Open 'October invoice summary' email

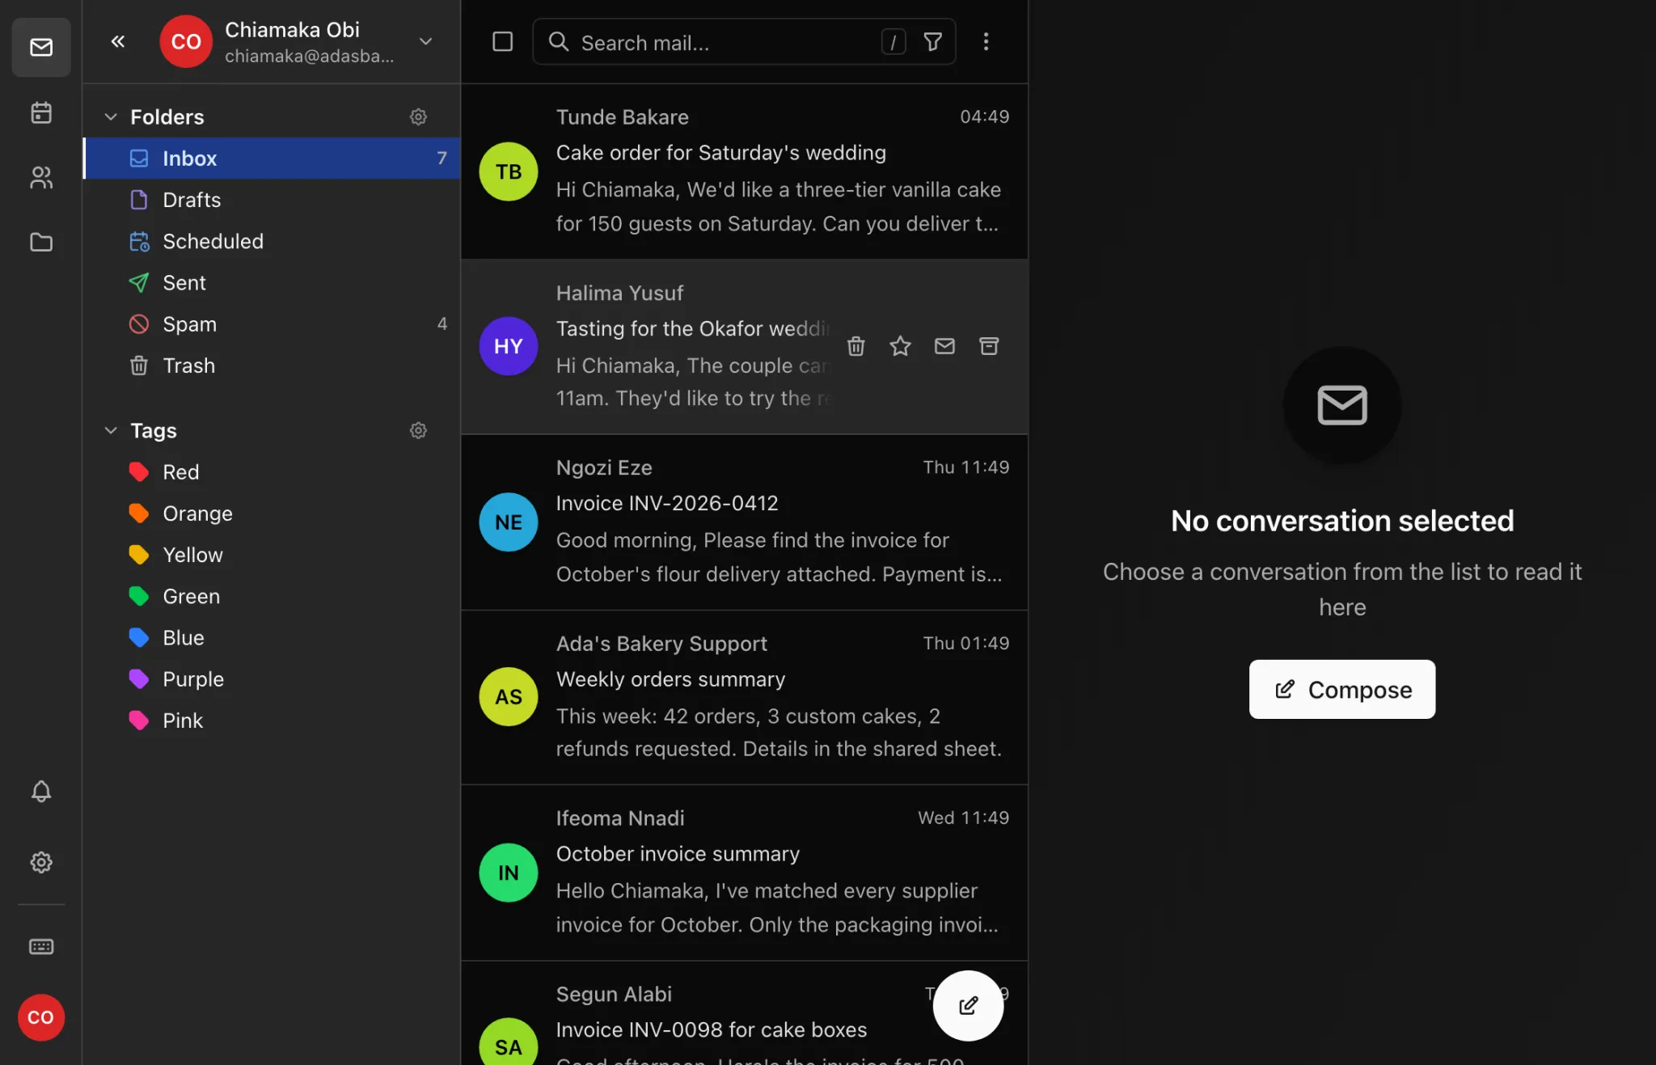[x=744, y=873]
